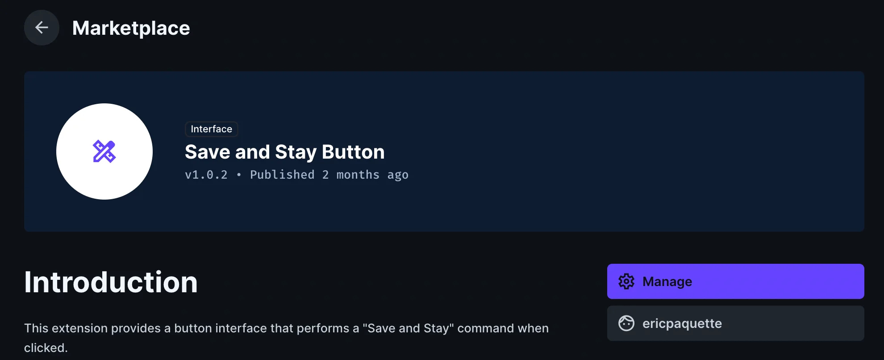Click the word "Button" in the extension title
The width and height of the screenshot is (884, 360).
click(x=353, y=152)
